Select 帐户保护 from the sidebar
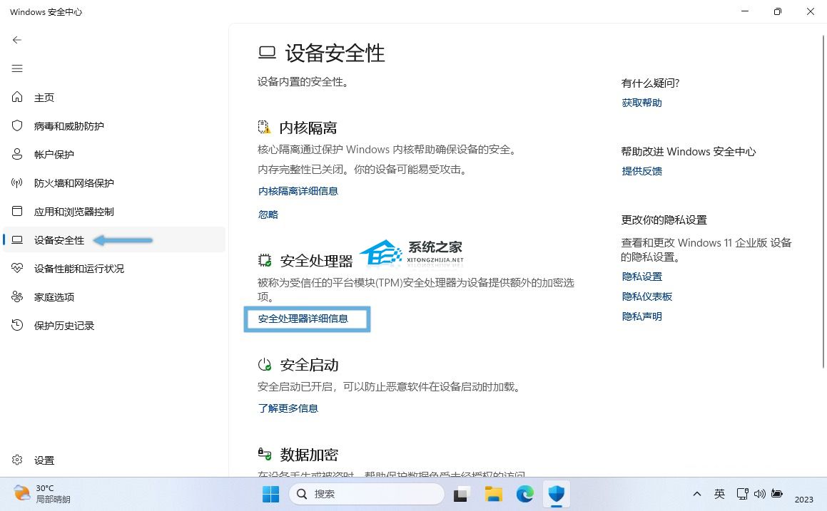 54,154
